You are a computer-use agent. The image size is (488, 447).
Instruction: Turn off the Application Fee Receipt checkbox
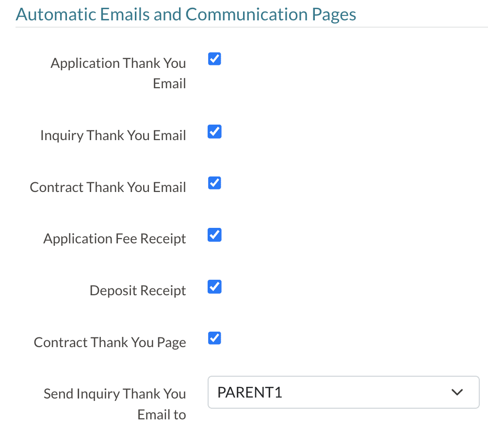(x=214, y=235)
